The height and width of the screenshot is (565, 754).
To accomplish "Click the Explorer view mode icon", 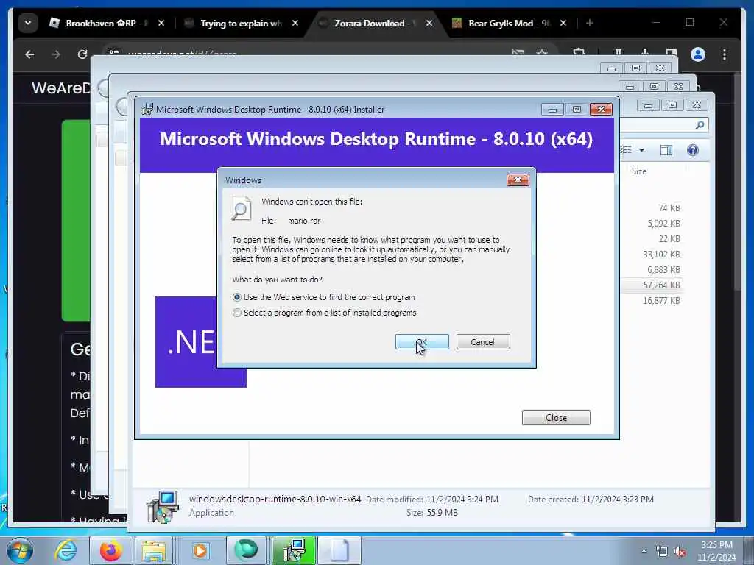I will pyautogui.click(x=627, y=150).
